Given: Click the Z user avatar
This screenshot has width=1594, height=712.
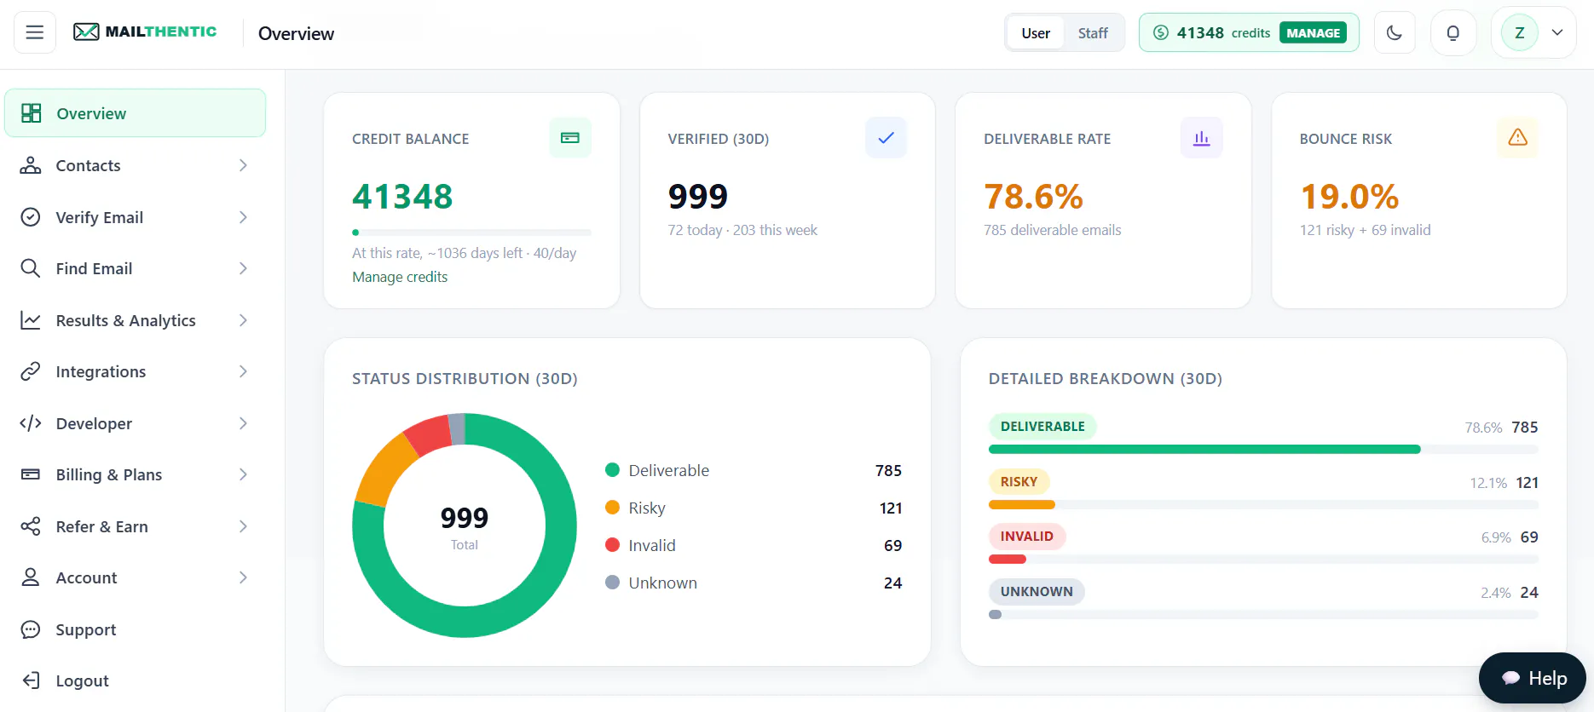Looking at the screenshot, I should (1519, 33).
